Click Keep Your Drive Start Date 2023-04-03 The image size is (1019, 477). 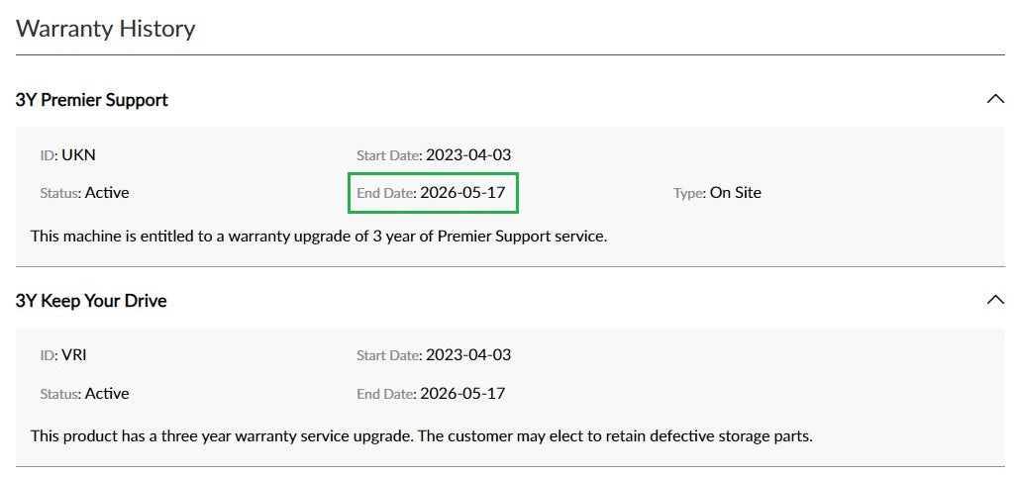point(467,355)
